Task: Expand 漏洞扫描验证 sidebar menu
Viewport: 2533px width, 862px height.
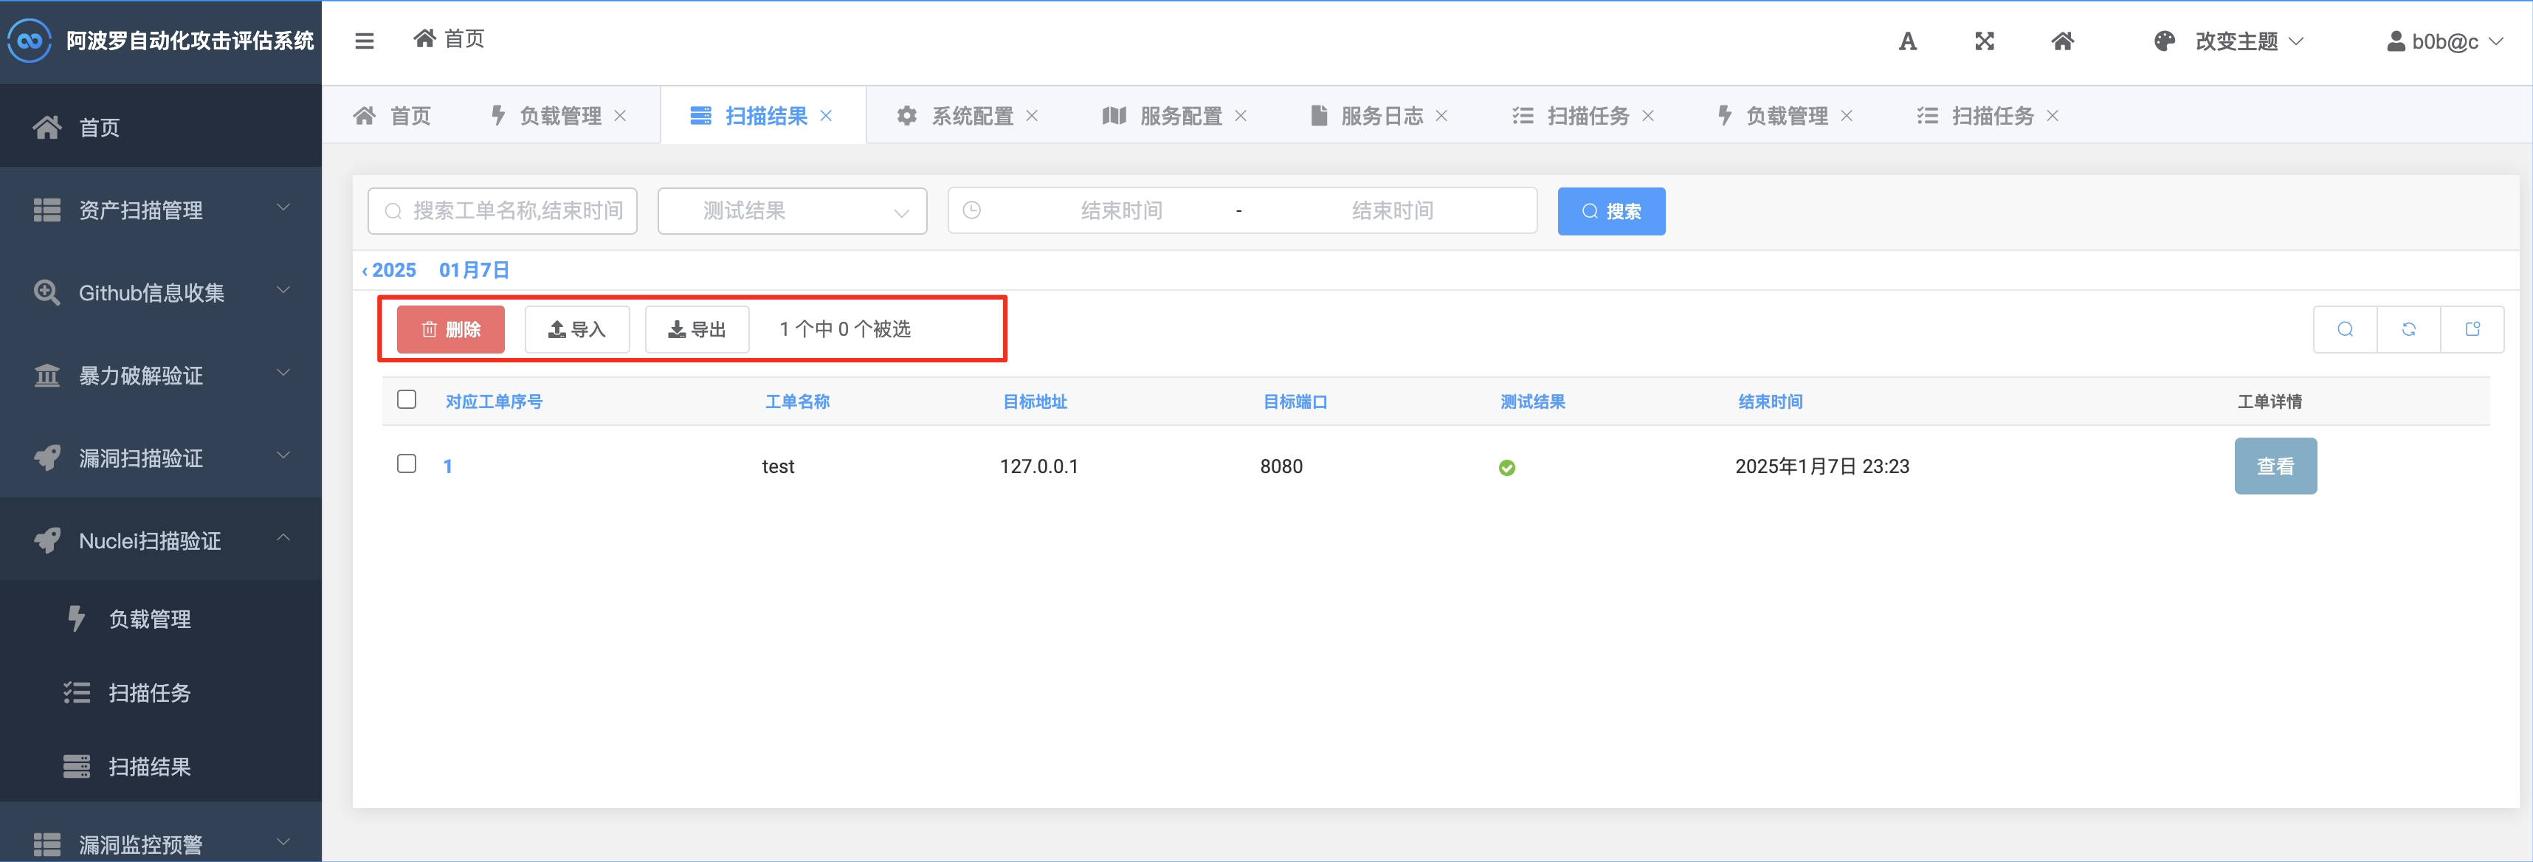Action: [161, 457]
